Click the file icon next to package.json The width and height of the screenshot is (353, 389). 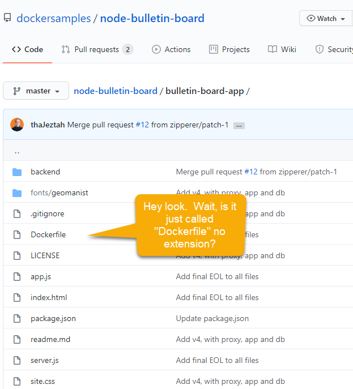17,318
